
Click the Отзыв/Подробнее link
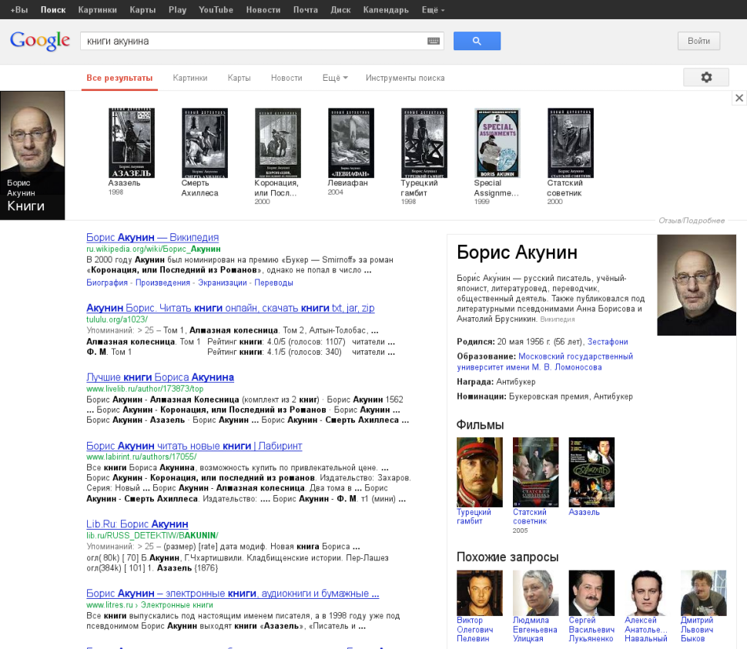coord(692,220)
